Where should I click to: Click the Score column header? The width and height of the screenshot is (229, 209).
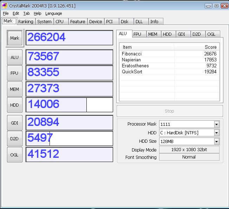coord(197,47)
